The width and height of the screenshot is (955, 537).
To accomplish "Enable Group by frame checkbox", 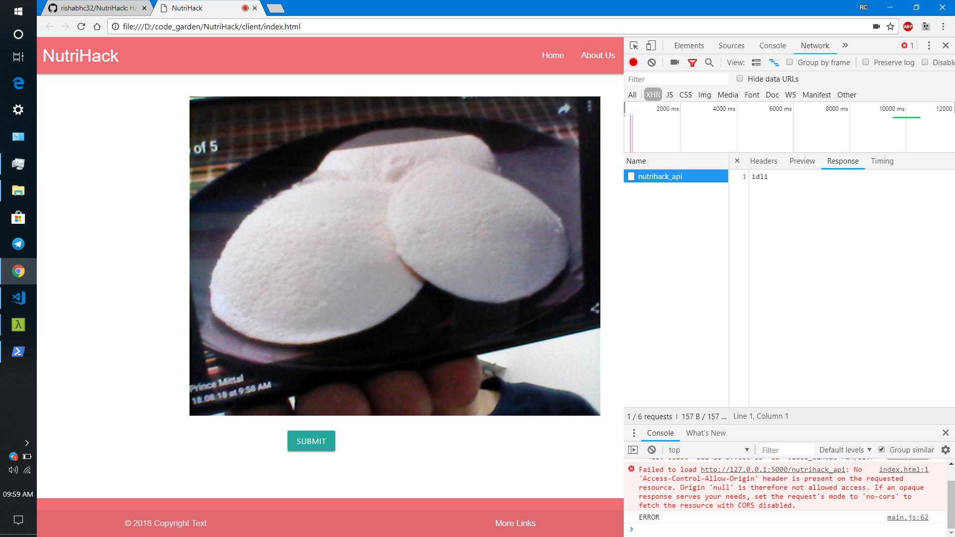I will (789, 62).
